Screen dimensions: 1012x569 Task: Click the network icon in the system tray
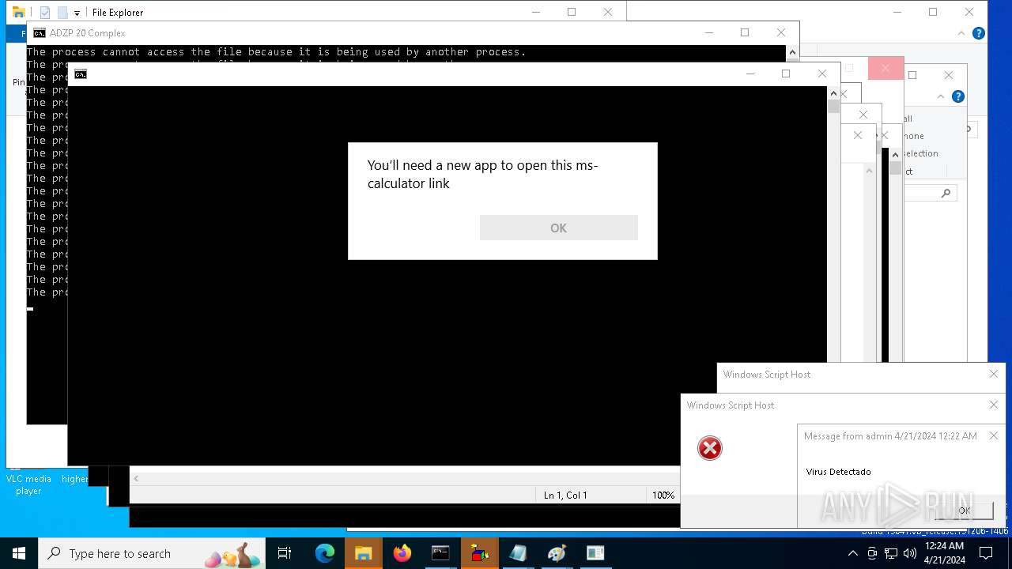(891, 553)
